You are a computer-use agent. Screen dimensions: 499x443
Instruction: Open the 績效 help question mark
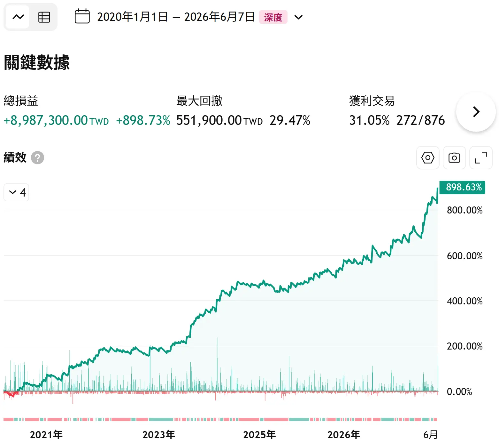tap(37, 157)
